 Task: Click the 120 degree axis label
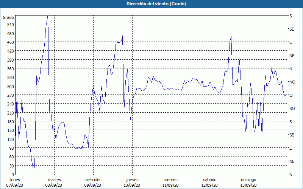pyautogui.click(x=11, y=139)
